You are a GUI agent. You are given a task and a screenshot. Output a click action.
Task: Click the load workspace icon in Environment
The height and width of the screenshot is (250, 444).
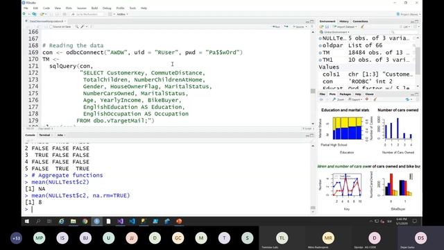pos(321,26)
